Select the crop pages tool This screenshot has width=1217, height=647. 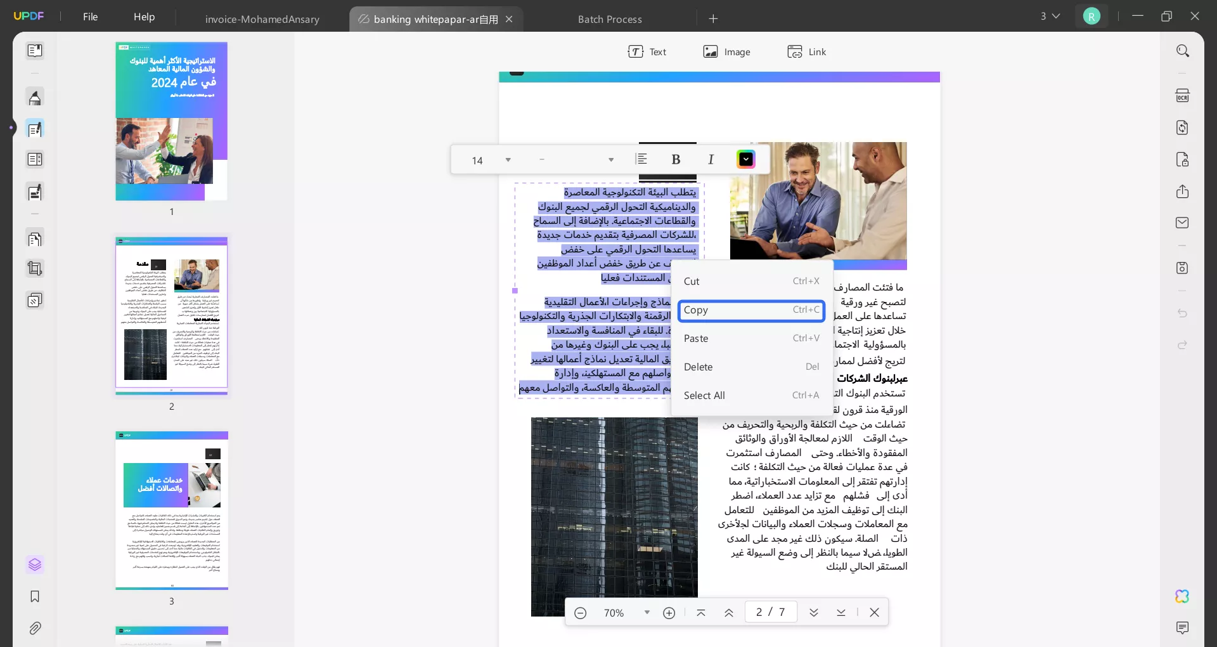35,269
